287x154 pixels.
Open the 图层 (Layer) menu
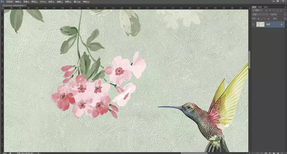[34, 2]
